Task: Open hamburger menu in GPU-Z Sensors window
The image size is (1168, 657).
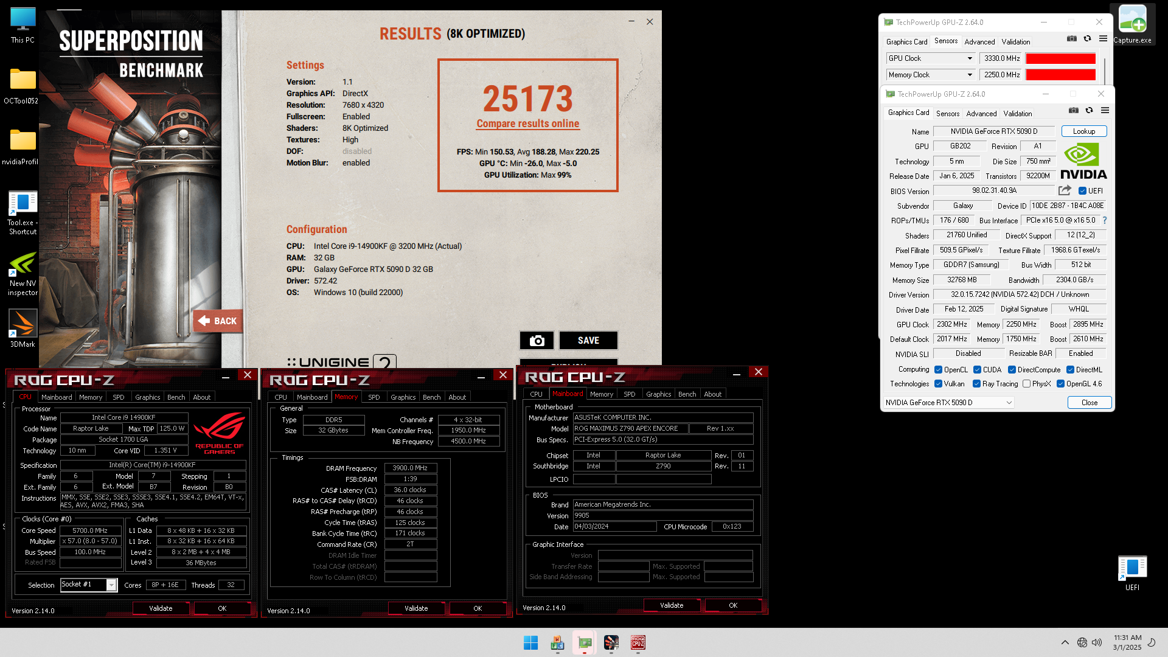Action: pos(1103,39)
